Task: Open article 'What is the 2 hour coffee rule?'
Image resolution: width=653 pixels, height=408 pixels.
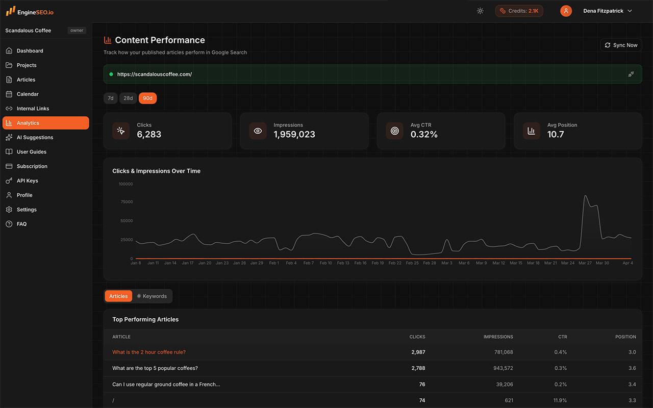Action: [149, 352]
